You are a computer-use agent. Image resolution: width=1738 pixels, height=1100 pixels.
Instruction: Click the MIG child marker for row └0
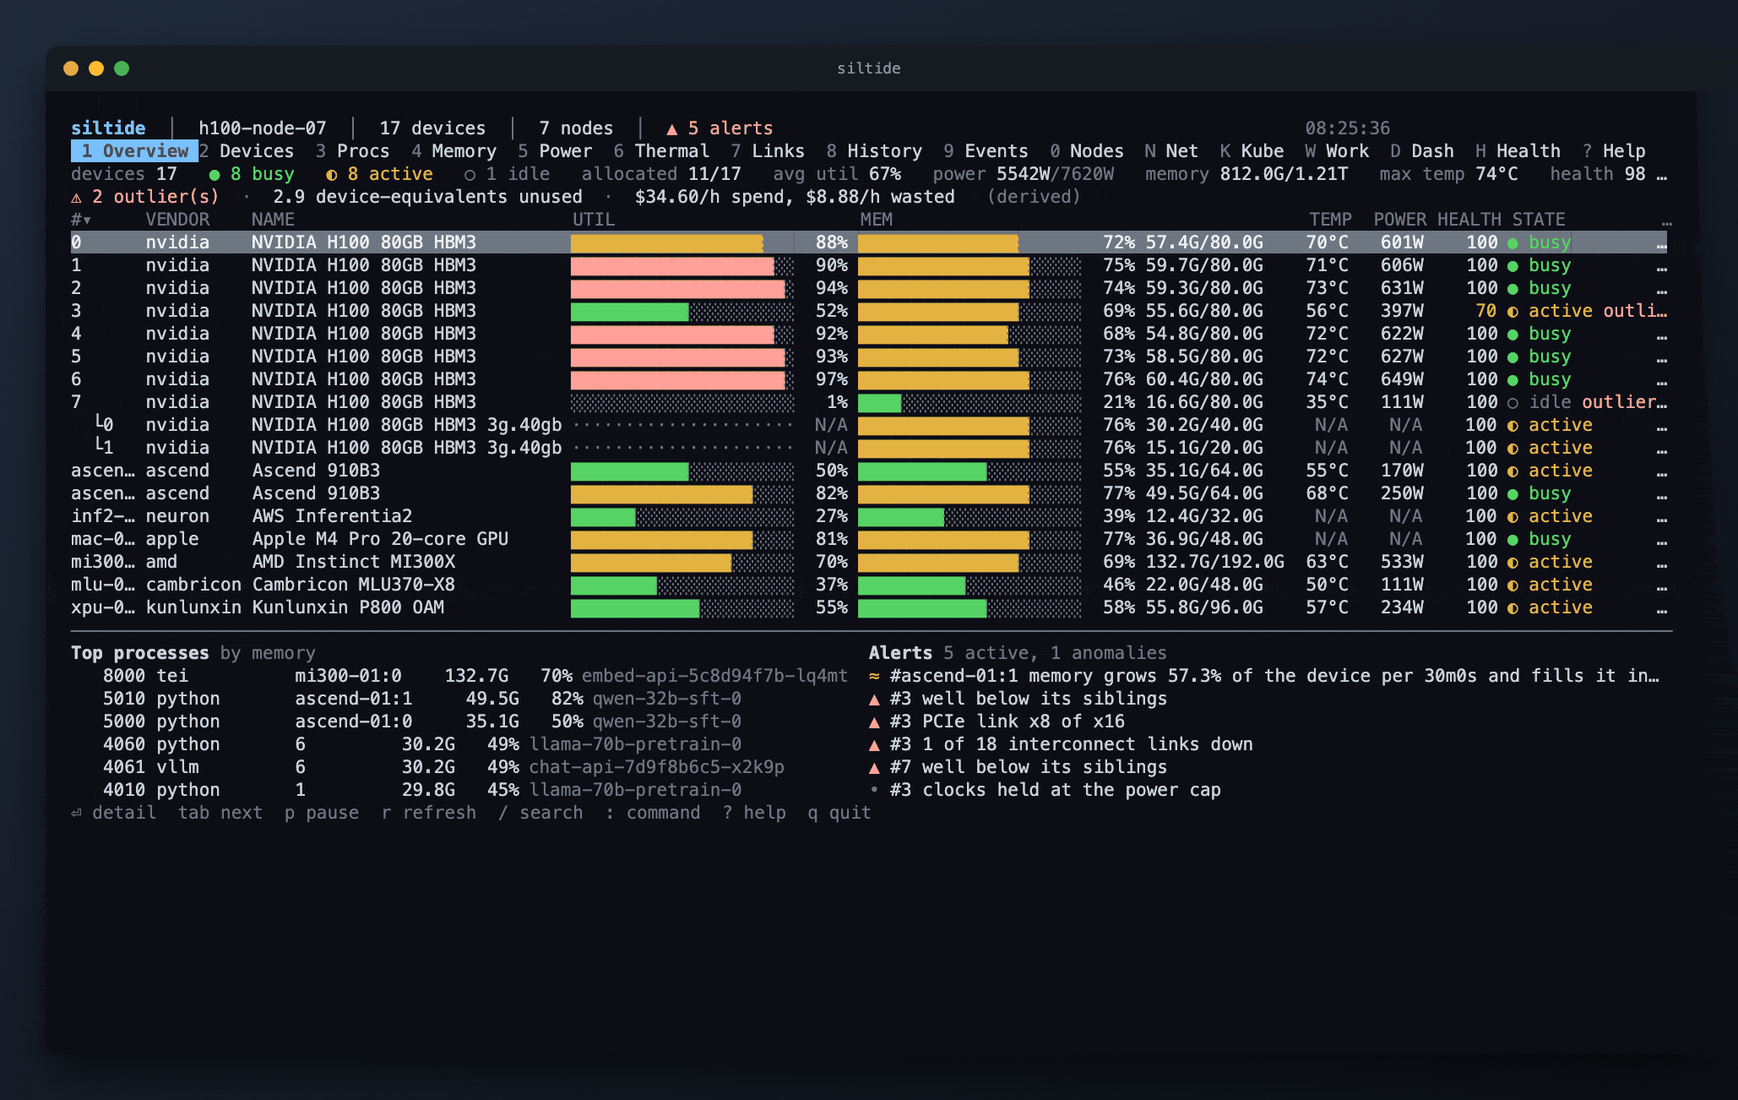[104, 424]
